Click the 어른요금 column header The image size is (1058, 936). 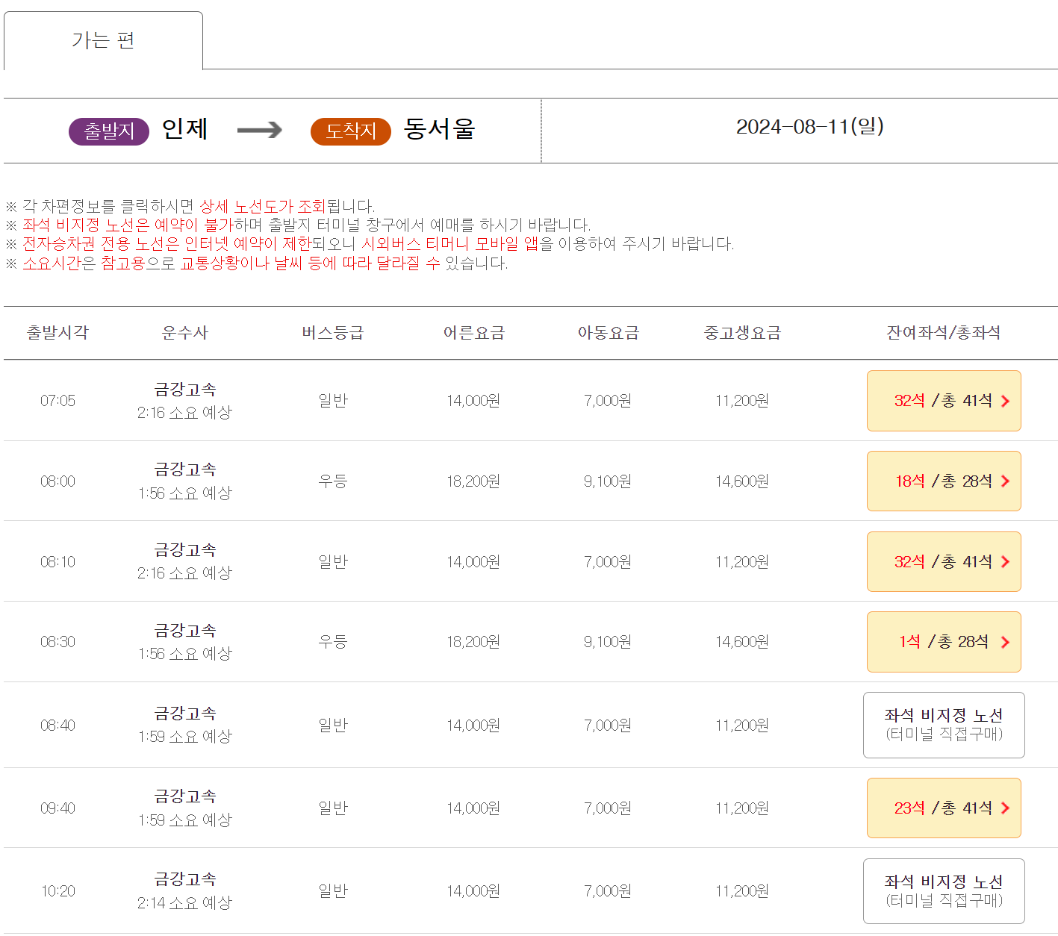(x=474, y=333)
